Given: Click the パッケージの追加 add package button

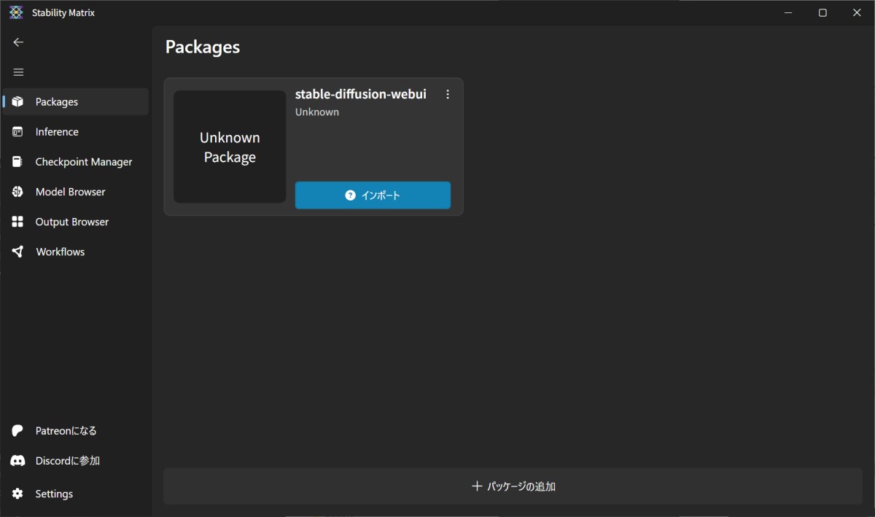Looking at the screenshot, I should click(513, 486).
